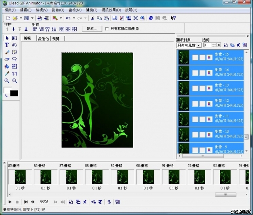Click the delete object X icon in object panel

point(238,45)
